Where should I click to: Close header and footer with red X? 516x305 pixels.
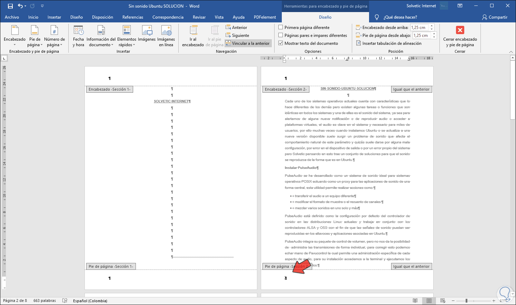pos(460,36)
